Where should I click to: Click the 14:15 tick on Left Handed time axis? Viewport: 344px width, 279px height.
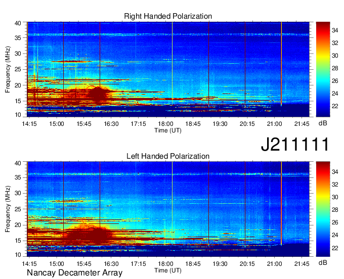[x=29, y=264]
